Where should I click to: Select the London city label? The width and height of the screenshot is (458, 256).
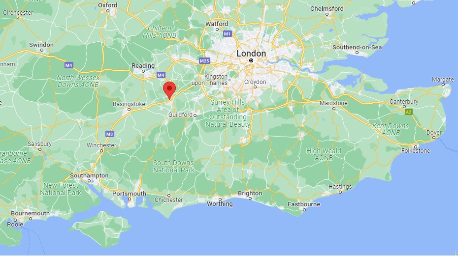coord(251,54)
